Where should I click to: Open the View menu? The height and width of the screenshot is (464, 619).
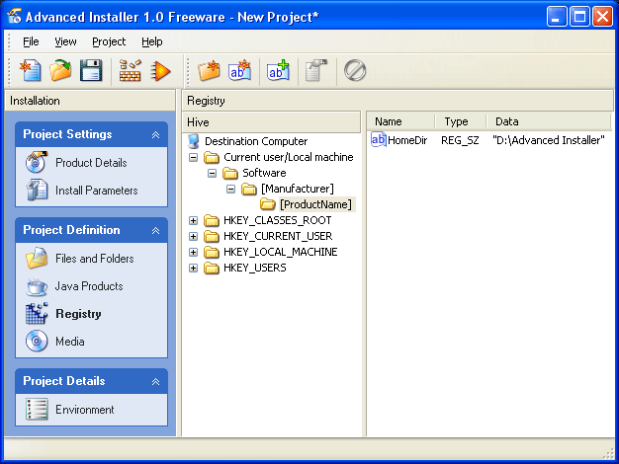(65, 41)
